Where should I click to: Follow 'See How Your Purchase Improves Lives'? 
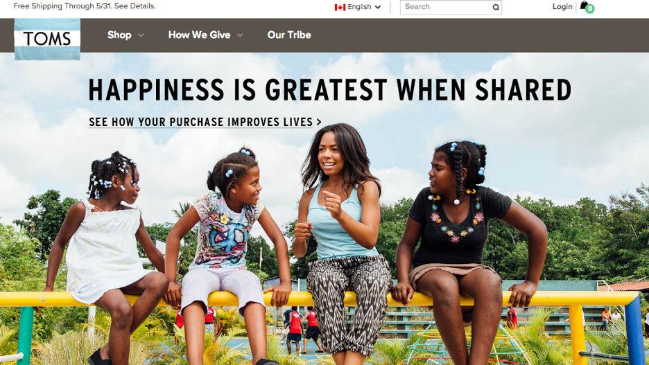(x=201, y=122)
